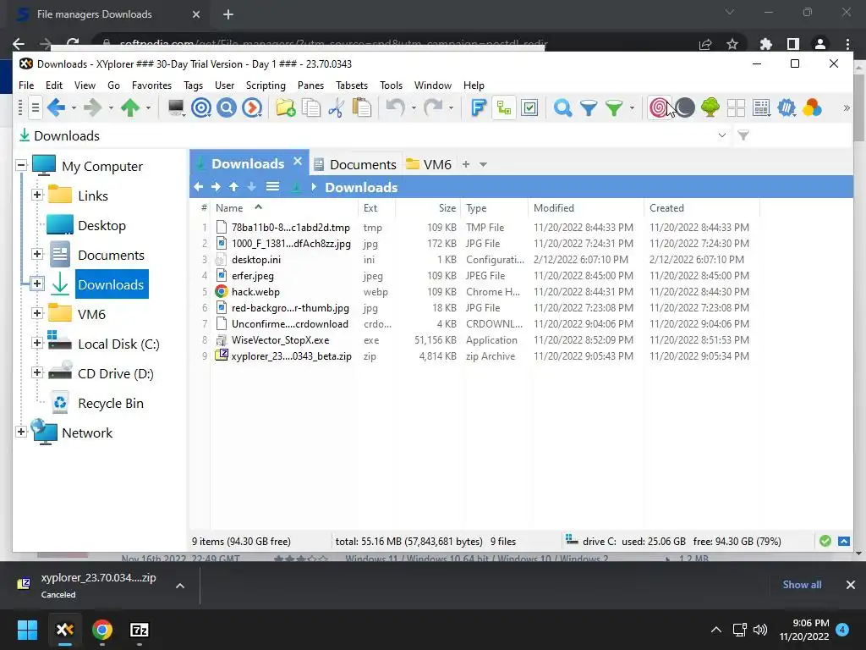The image size is (866, 650).
Task: Expand the CD Drive (D:) node
Action: [37, 372]
